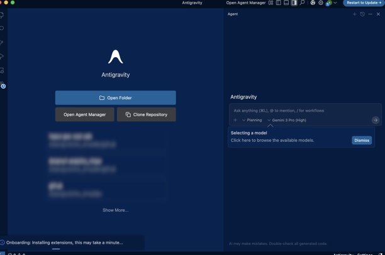385x255 pixels.
Task: Open the Source Control view
Action: pos(2,43)
